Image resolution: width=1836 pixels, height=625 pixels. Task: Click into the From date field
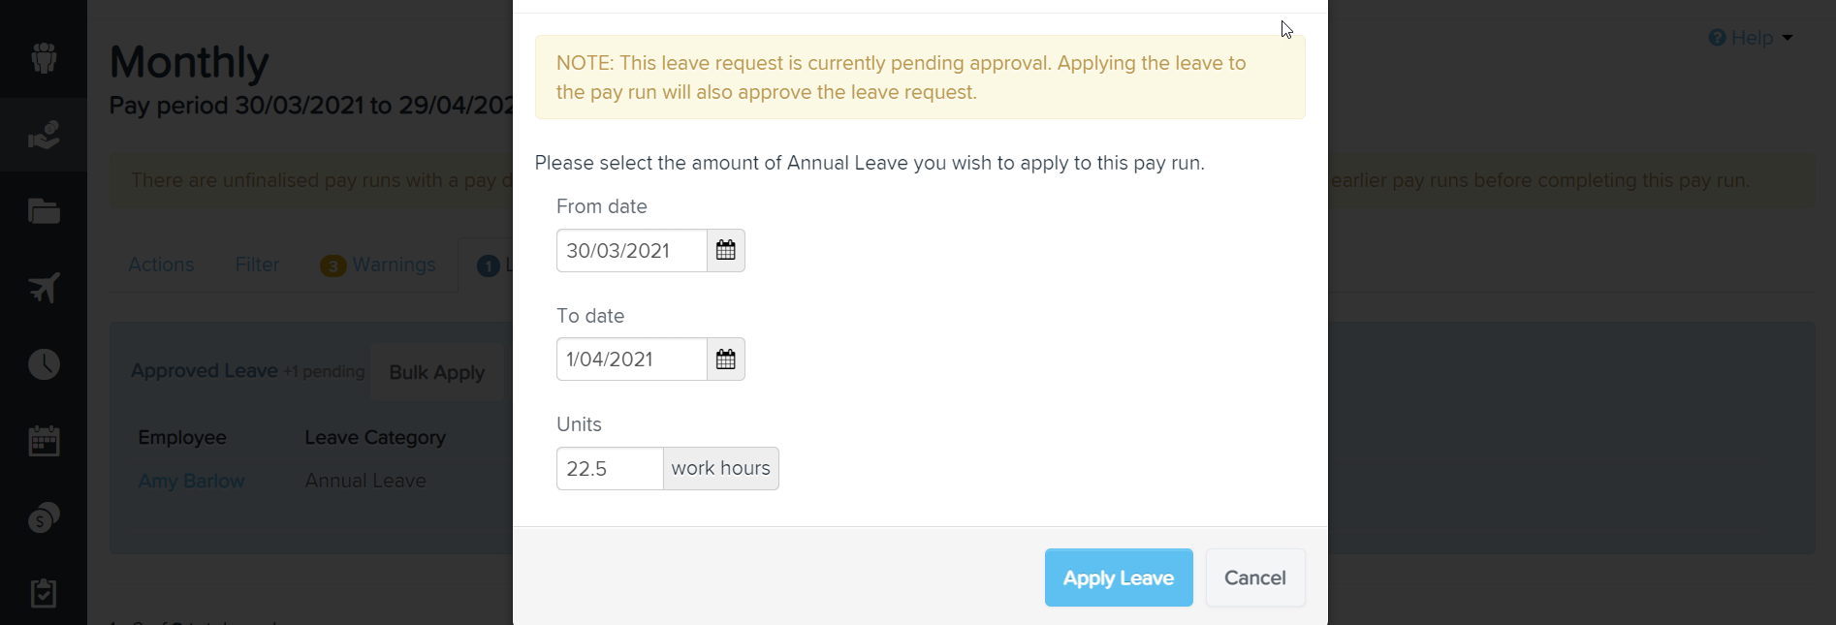631,251
